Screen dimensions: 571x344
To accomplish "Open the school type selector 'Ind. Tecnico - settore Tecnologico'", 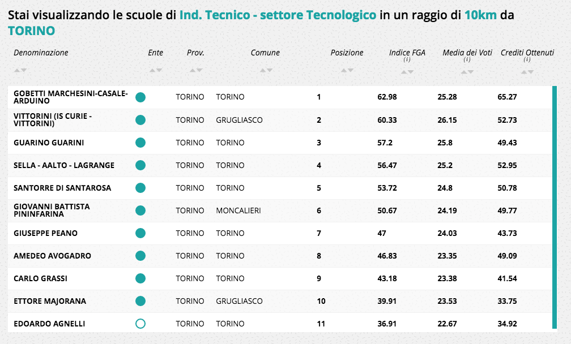I will 278,15.
